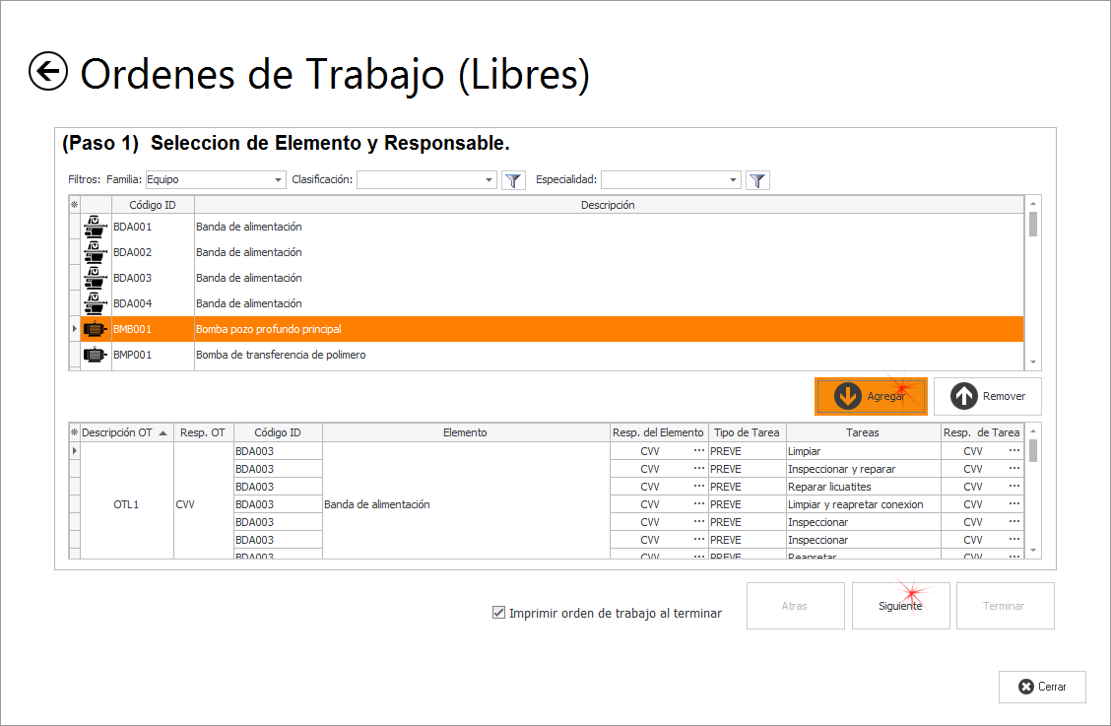
Task: Click ellipsis in Resp. de Tarea for Limpiar
Action: point(1013,451)
